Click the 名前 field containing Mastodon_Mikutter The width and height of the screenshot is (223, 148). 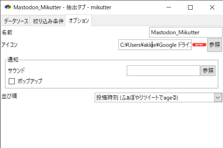coord(182,33)
